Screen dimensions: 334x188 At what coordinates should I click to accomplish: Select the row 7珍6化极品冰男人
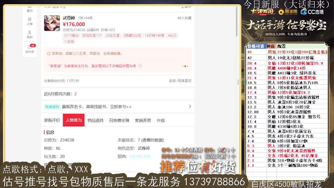(x=287, y=88)
